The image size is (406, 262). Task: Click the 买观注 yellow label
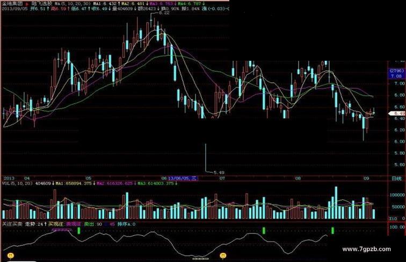(56, 224)
